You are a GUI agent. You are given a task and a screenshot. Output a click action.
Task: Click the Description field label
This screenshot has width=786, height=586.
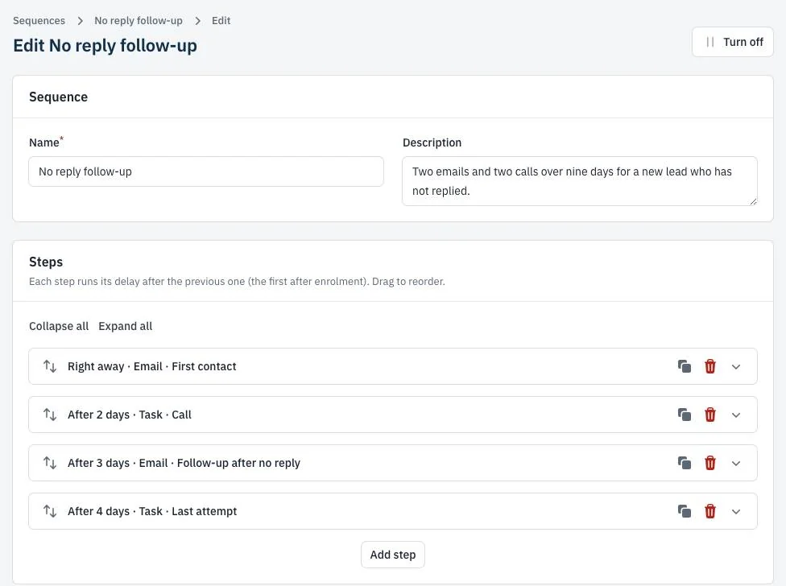point(432,142)
